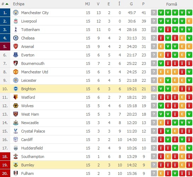This screenshot has height=177, width=193.
Task: Click the Wolves badge icon
Action: [x=16, y=106]
